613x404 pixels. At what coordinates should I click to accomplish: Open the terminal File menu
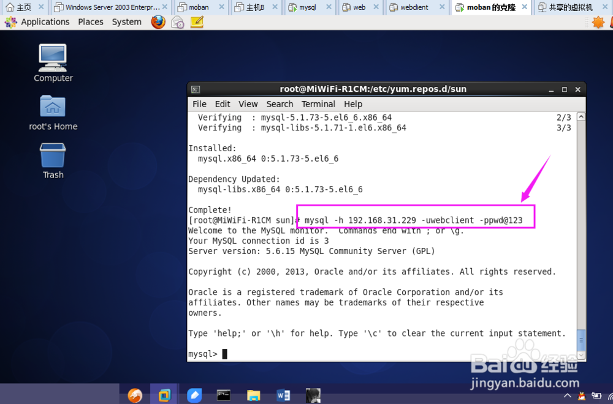pyautogui.click(x=199, y=104)
